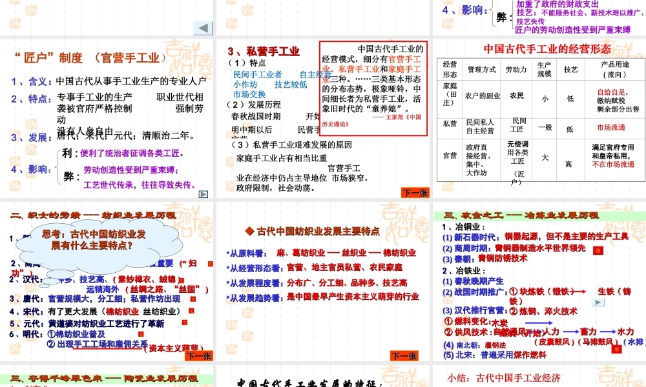Click the text 工艺世代传承，往往导致失传
The height and width of the screenshot is (387, 646).
pyautogui.click(x=140, y=185)
